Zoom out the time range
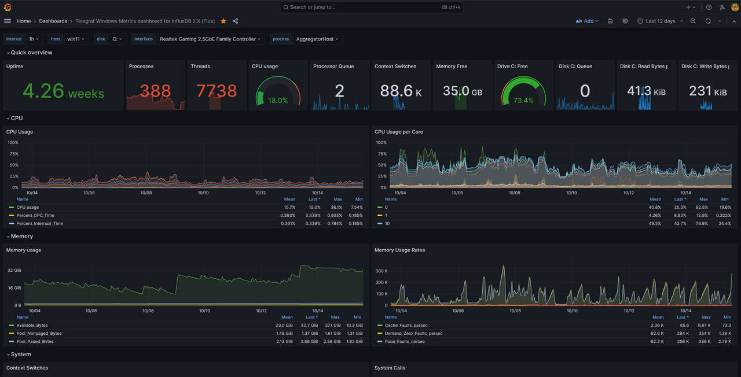 694,21
